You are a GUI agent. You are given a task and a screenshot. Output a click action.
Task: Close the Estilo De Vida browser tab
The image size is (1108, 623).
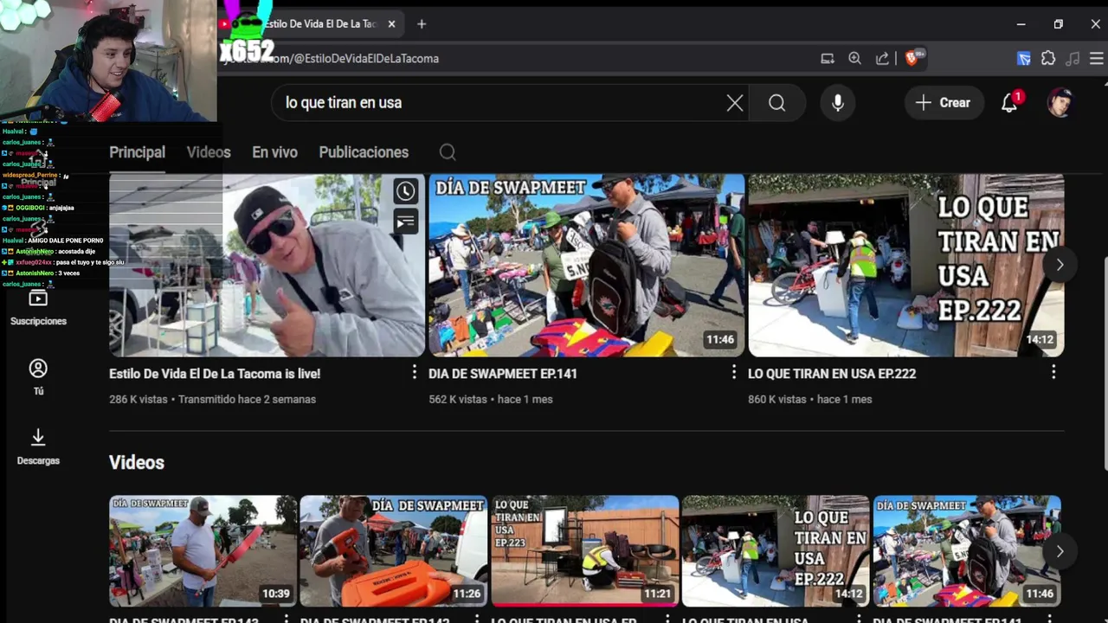click(x=391, y=24)
